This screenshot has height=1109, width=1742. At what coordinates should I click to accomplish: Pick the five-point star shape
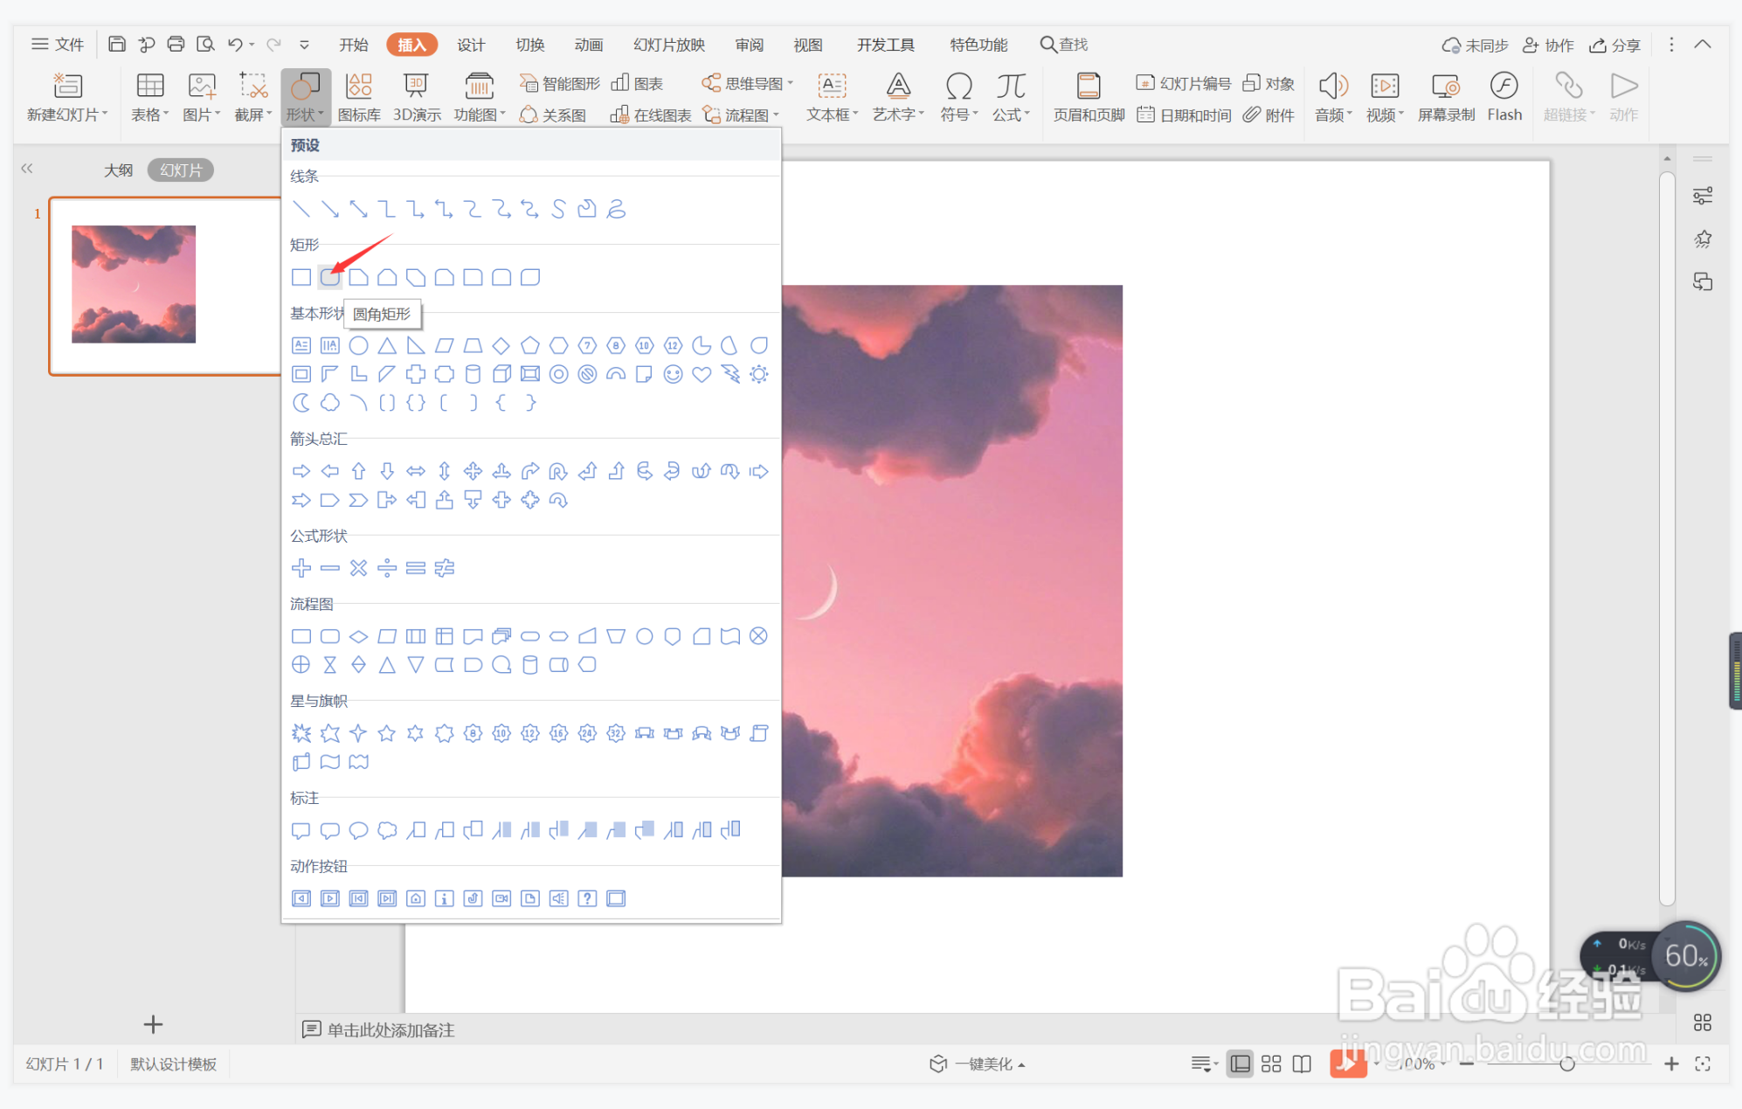(x=386, y=734)
